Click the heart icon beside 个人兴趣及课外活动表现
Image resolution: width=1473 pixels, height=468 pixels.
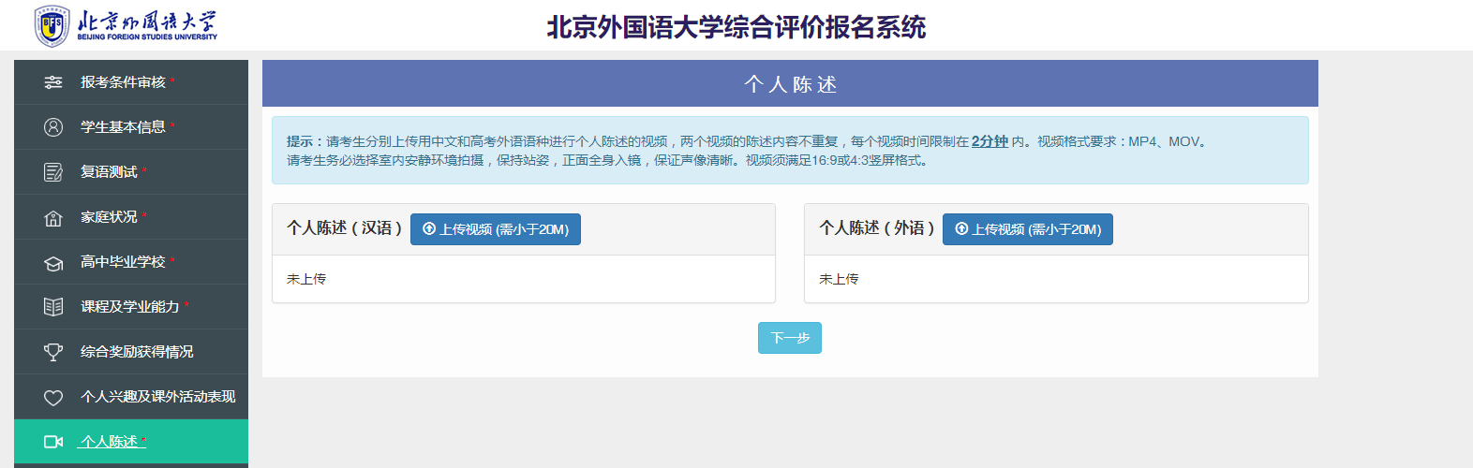(53, 397)
